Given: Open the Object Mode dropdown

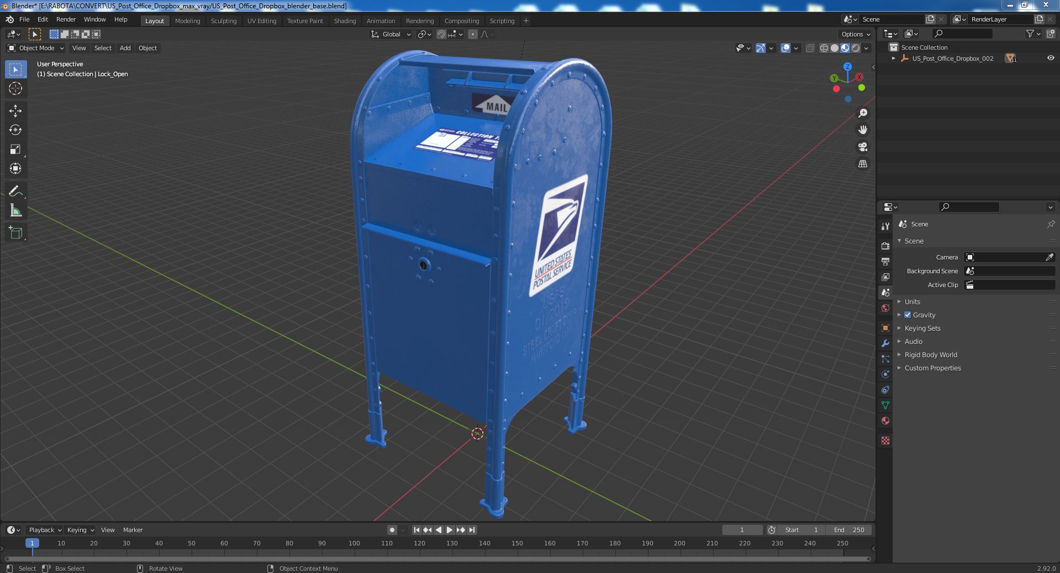Looking at the screenshot, I should [36, 48].
